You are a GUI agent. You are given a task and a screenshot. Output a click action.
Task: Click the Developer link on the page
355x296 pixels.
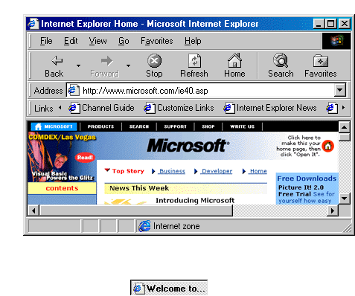[217, 171]
